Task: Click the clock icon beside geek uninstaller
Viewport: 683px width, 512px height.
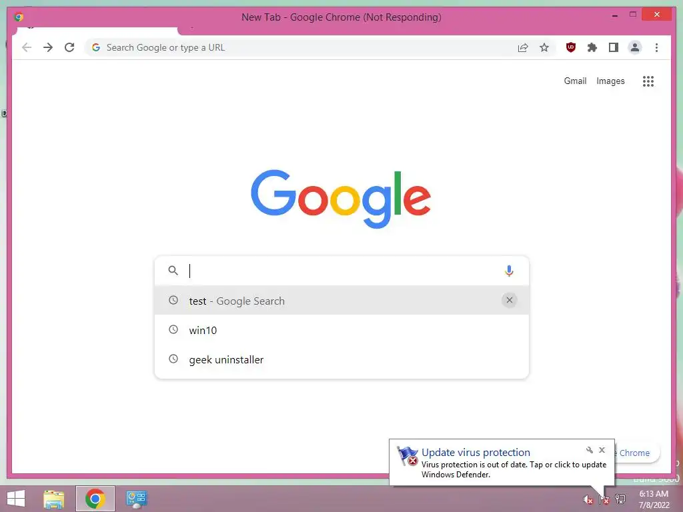Action: (x=173, y=359)
